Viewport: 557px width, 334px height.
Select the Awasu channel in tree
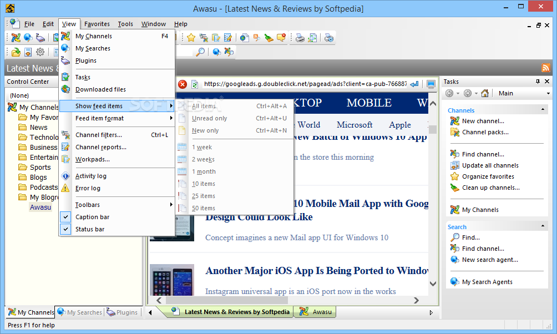(40, 207)
